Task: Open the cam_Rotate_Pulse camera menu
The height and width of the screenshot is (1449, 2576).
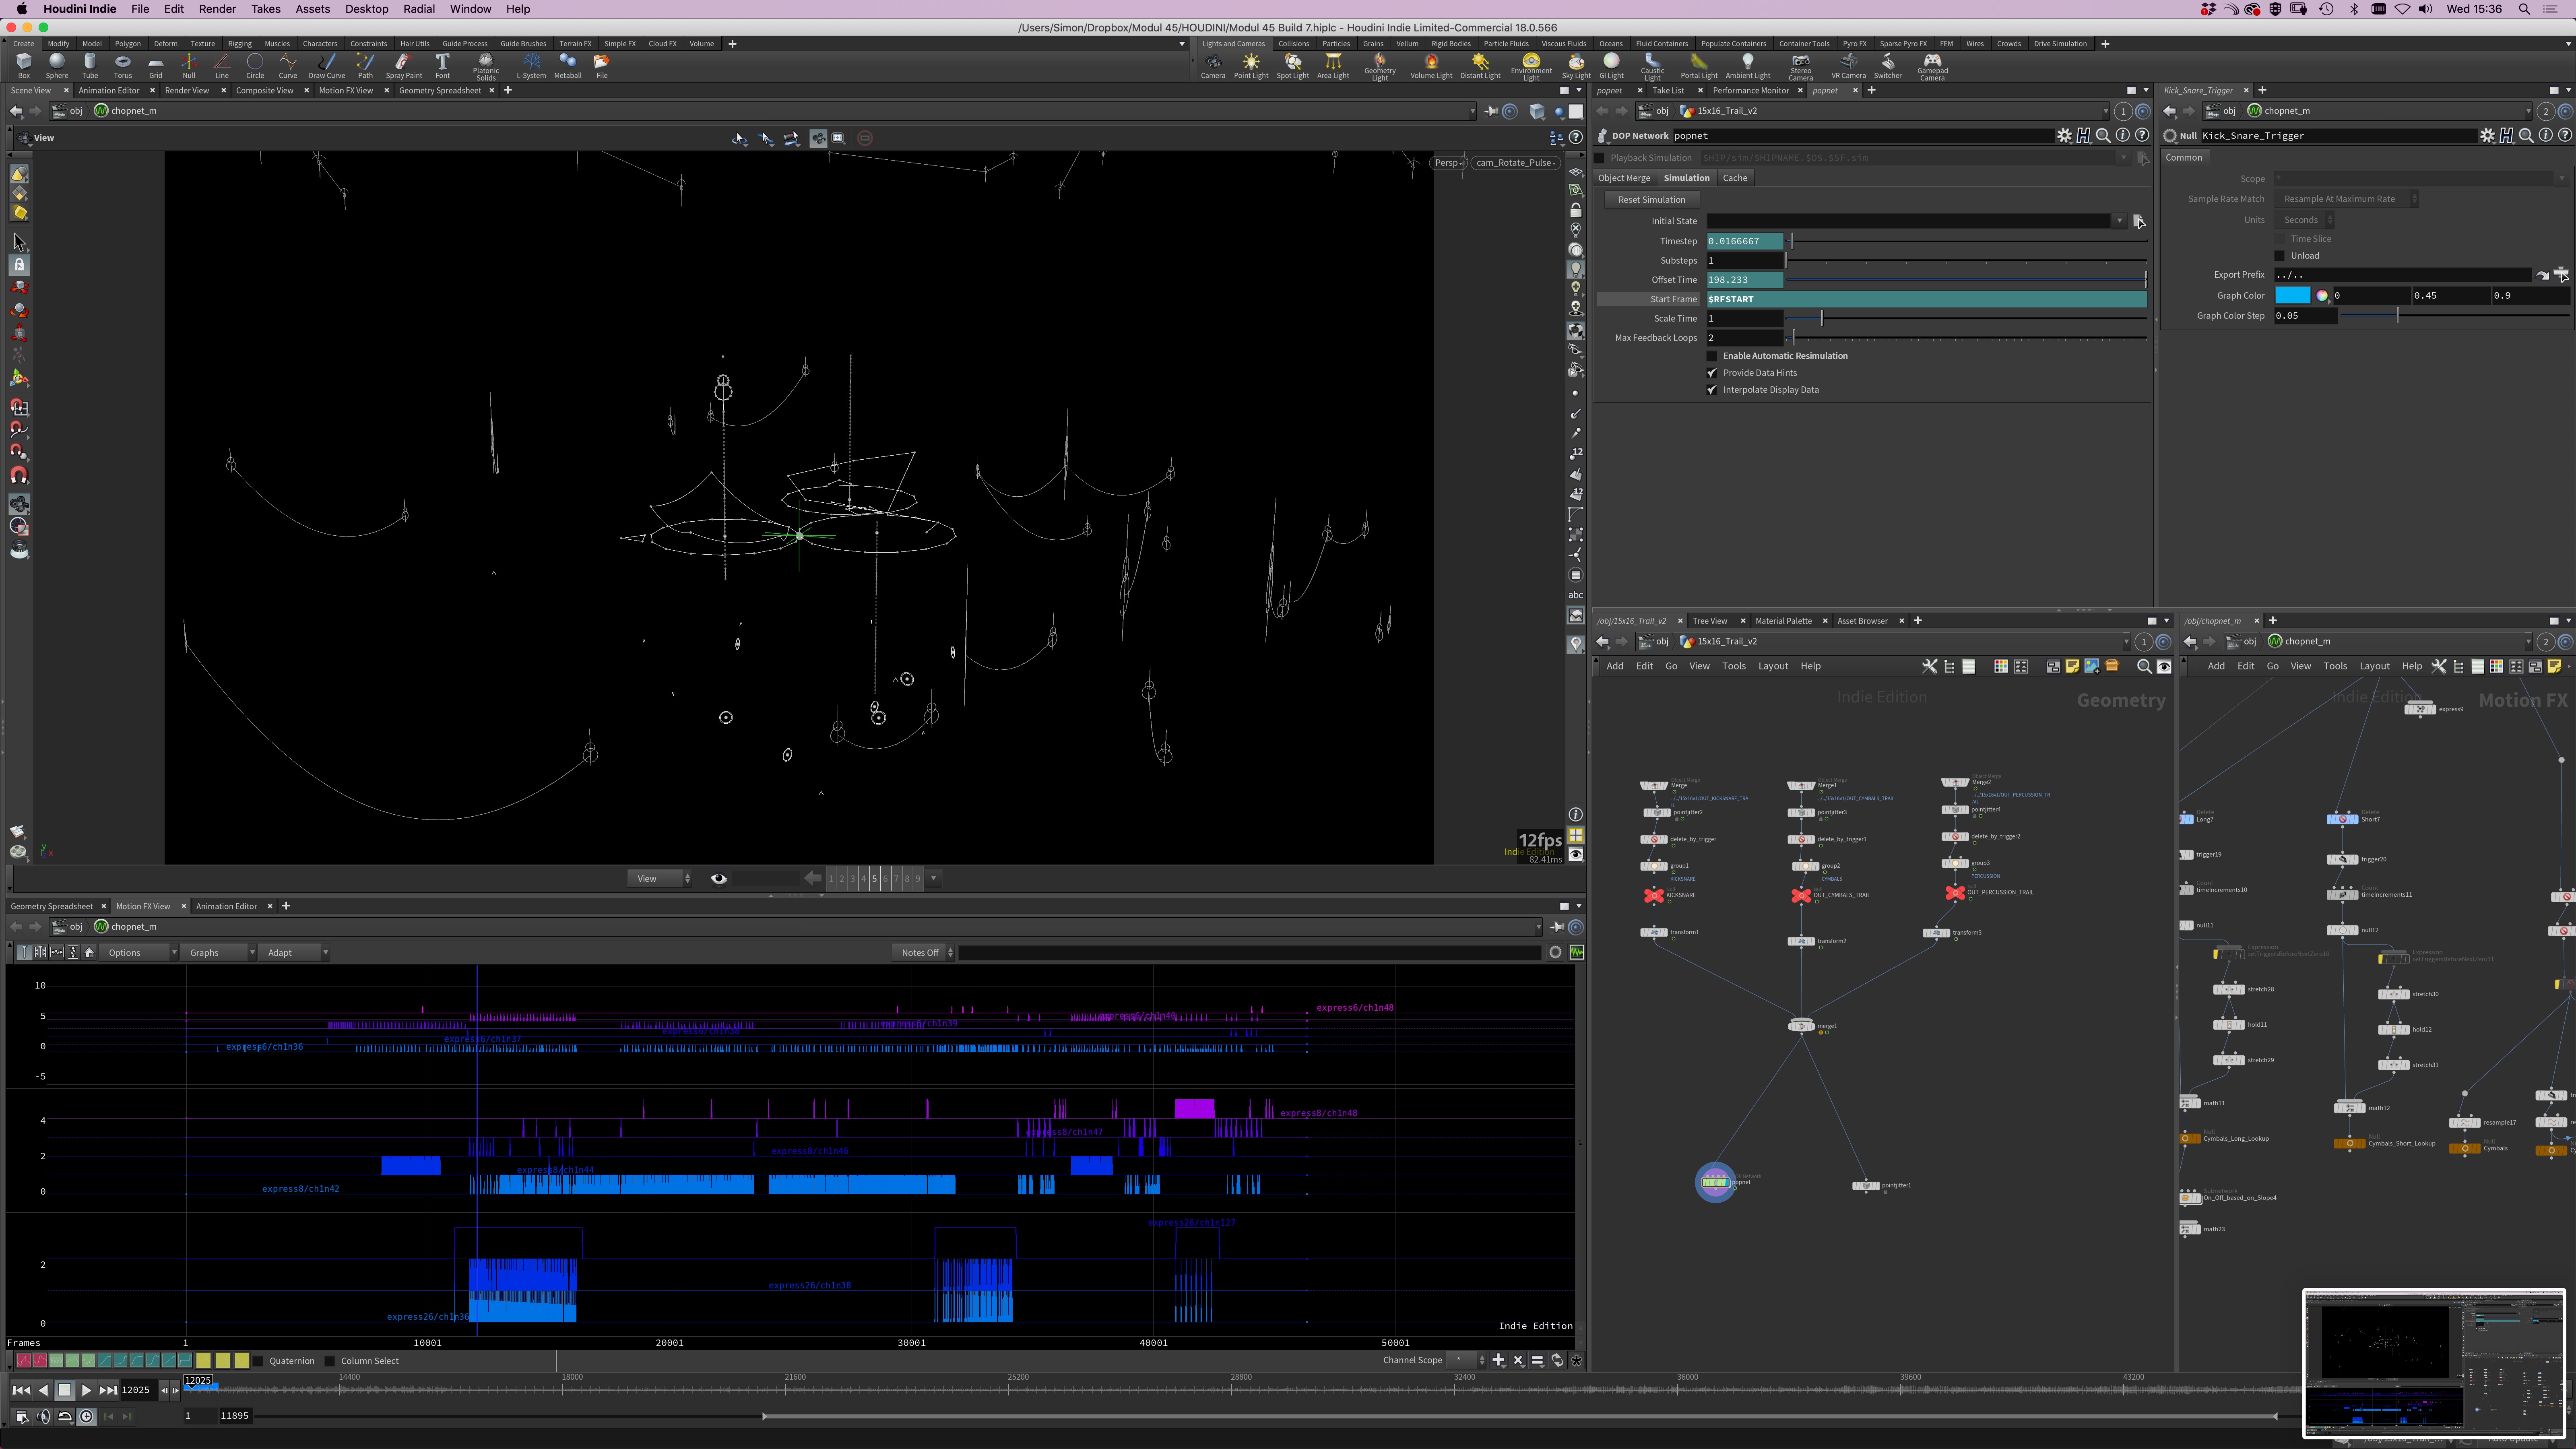Action: click(x=1515, y=163)
